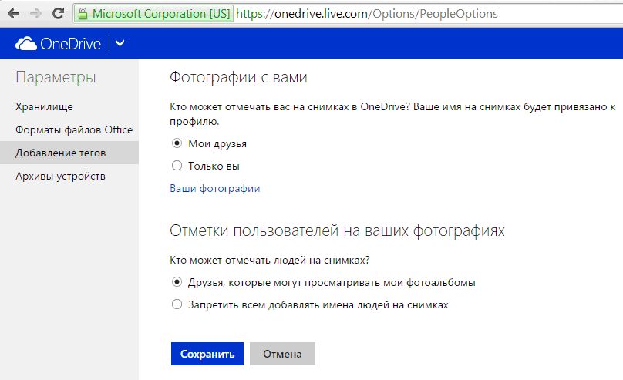Click the OneDrive cloud logo

25,43
